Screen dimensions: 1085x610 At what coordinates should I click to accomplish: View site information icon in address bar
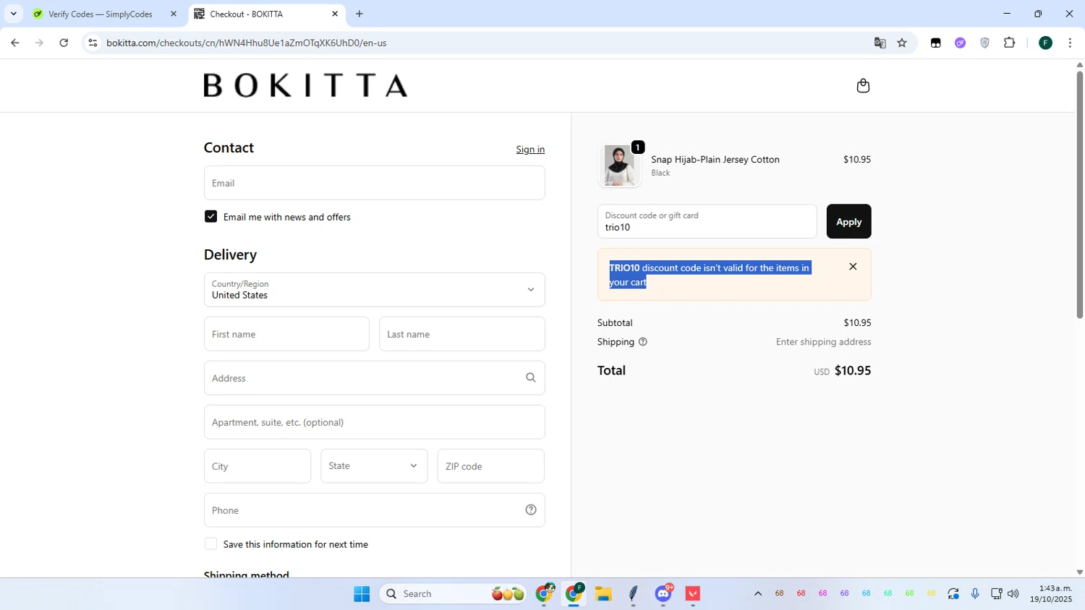click(x=93, y=43)
